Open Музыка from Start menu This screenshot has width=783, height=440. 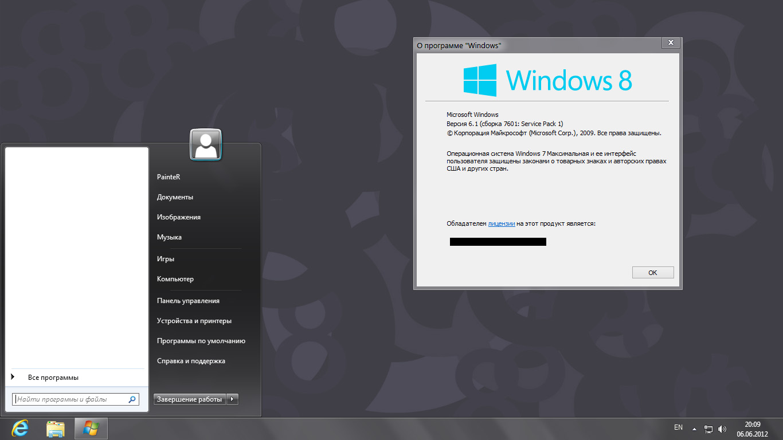[x=169, y=237]
